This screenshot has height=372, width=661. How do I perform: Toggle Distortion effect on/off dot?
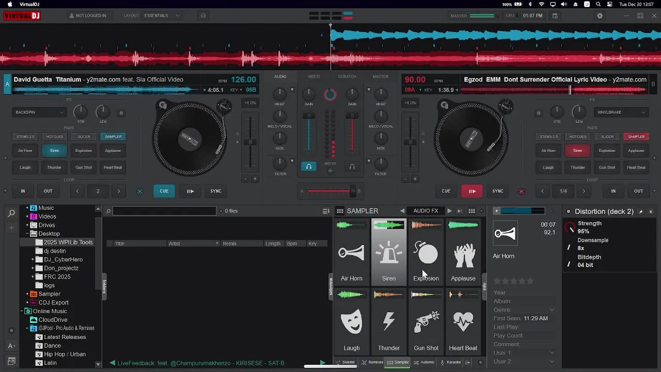coord(569,212)
